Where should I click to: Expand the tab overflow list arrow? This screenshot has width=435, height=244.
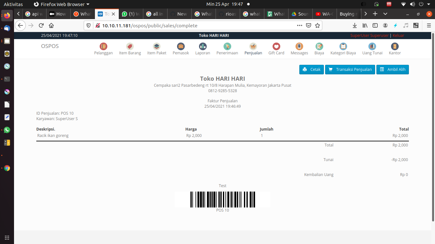point(385,14)
